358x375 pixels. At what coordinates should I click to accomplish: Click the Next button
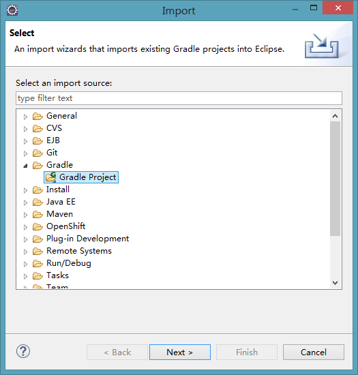pyautogui.click(x=180, y=352)
